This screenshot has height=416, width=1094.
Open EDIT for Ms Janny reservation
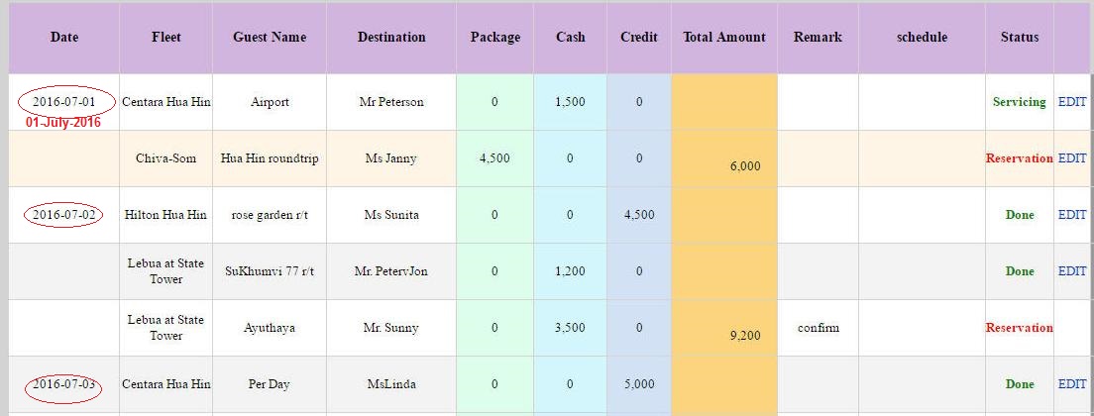tap(1072, 158)
